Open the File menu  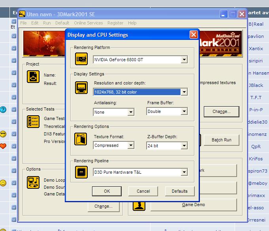pos(23,23)
